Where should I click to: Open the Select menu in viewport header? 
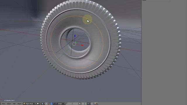tap(9, 104)
